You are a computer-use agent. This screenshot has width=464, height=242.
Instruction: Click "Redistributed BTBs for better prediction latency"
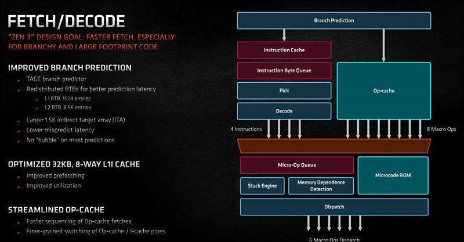pyautogui.click(x=91, y=89)
